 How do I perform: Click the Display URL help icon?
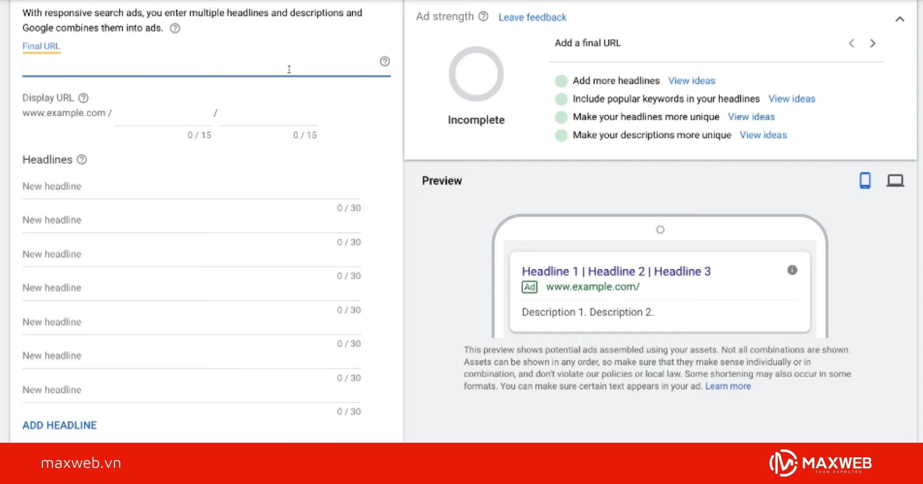coord(83,98)
